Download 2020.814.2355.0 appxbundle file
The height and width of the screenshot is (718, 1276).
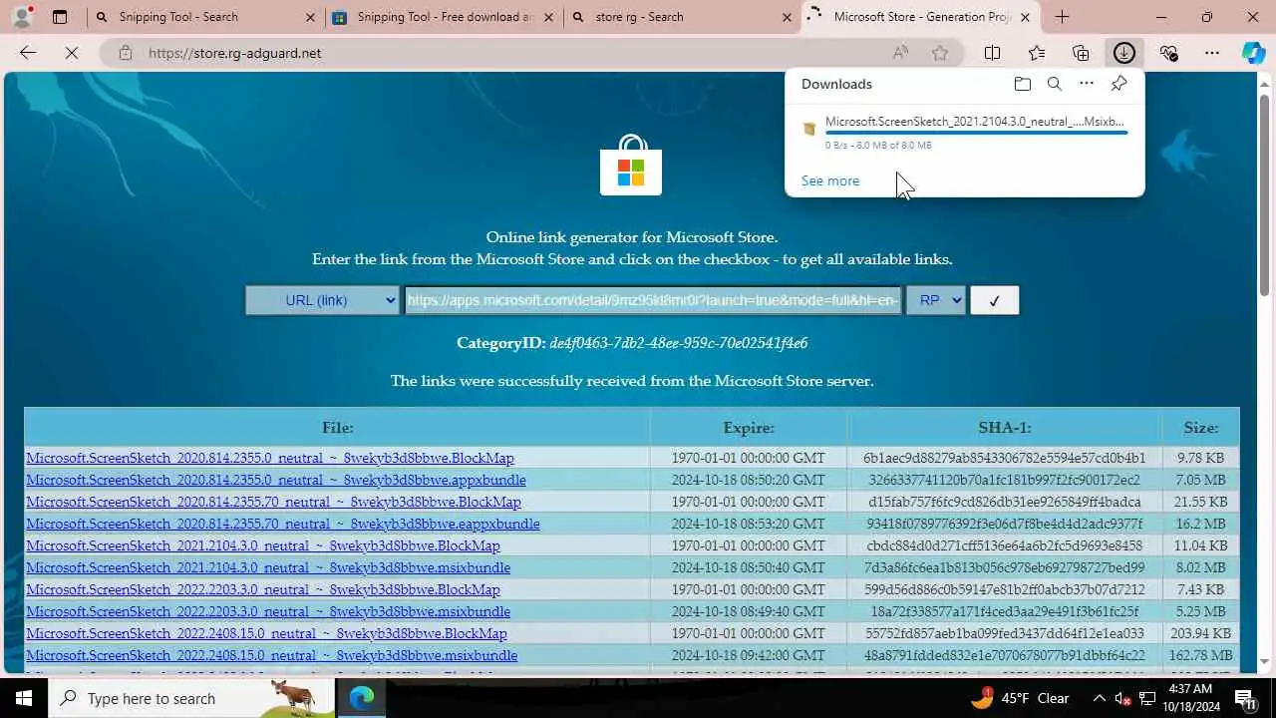point(276,480)
